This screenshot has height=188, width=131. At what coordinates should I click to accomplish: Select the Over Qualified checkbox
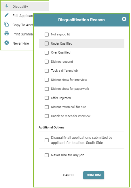click(x=47, y=53)
